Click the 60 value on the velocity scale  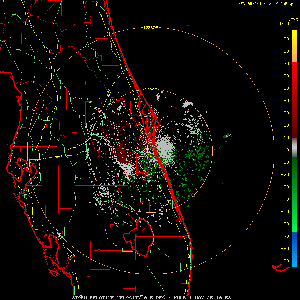(286, 76)
